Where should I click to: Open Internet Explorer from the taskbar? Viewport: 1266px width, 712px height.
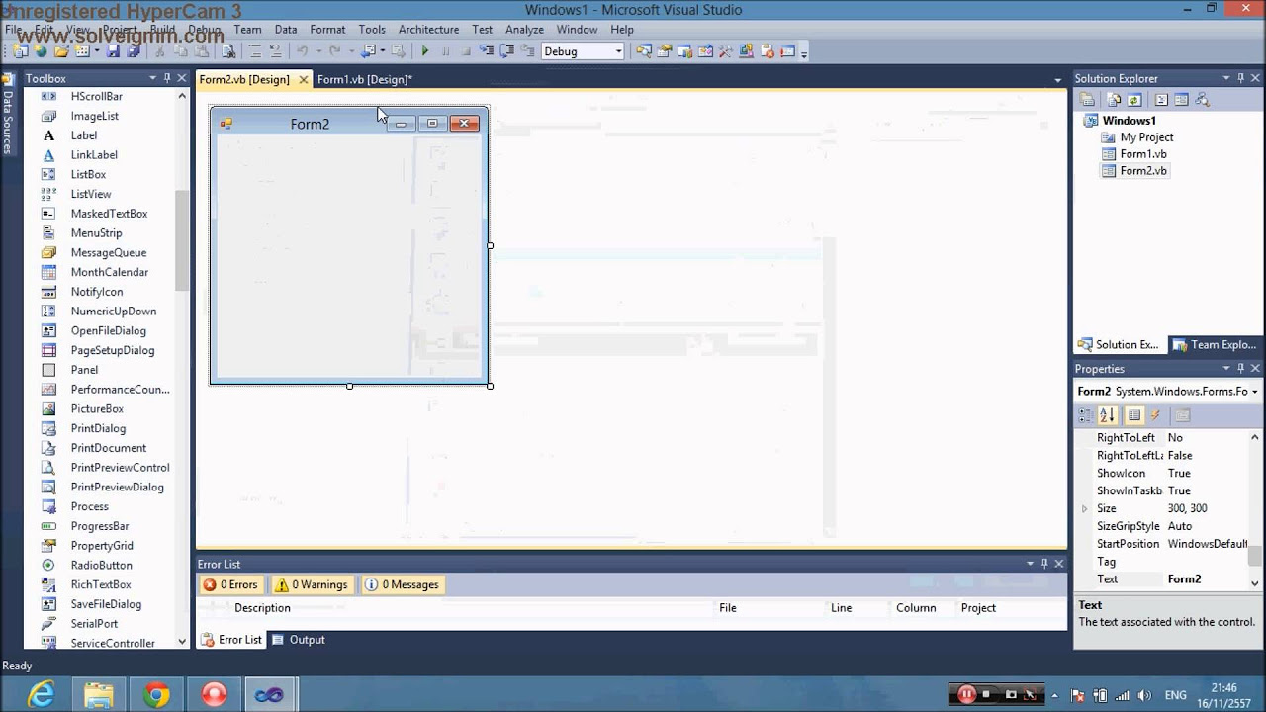[x=42, y=695]
